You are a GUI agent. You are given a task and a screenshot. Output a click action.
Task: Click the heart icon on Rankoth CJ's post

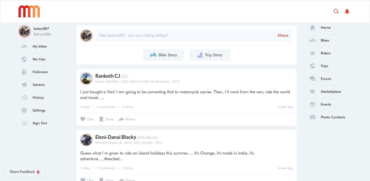tap(83, 119)
